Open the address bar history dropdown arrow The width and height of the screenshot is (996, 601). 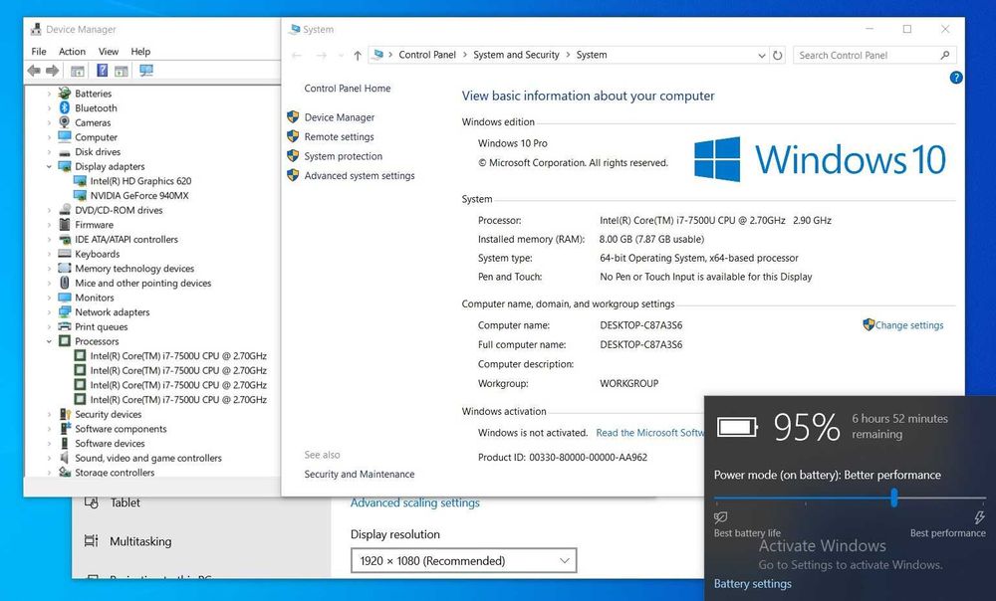(x=762, y=55)
